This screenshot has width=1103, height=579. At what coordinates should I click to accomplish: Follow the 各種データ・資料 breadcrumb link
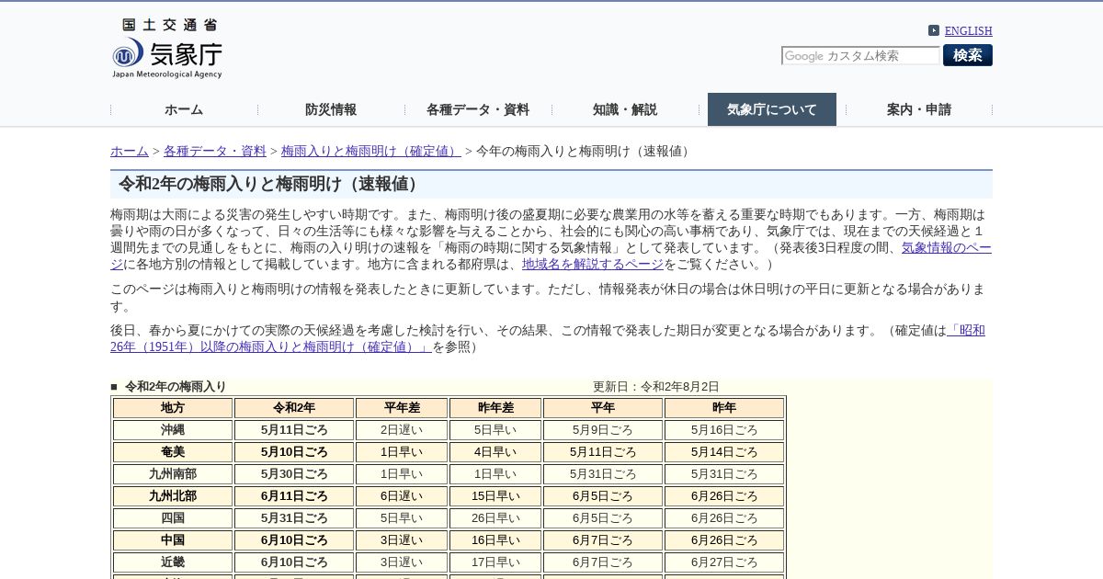215,151
